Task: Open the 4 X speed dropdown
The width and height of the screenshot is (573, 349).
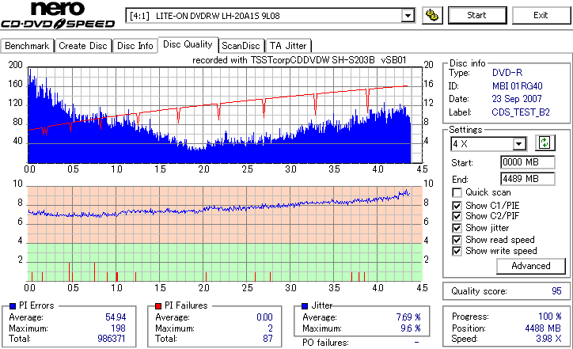Action: (x=519, y=144)
